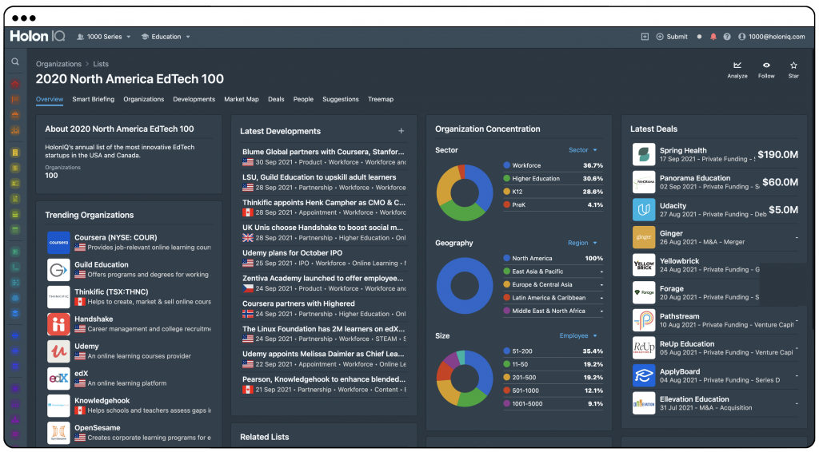Open the Employee size dropdown
This screenshot has width=819, height=452.
[578, 335]
